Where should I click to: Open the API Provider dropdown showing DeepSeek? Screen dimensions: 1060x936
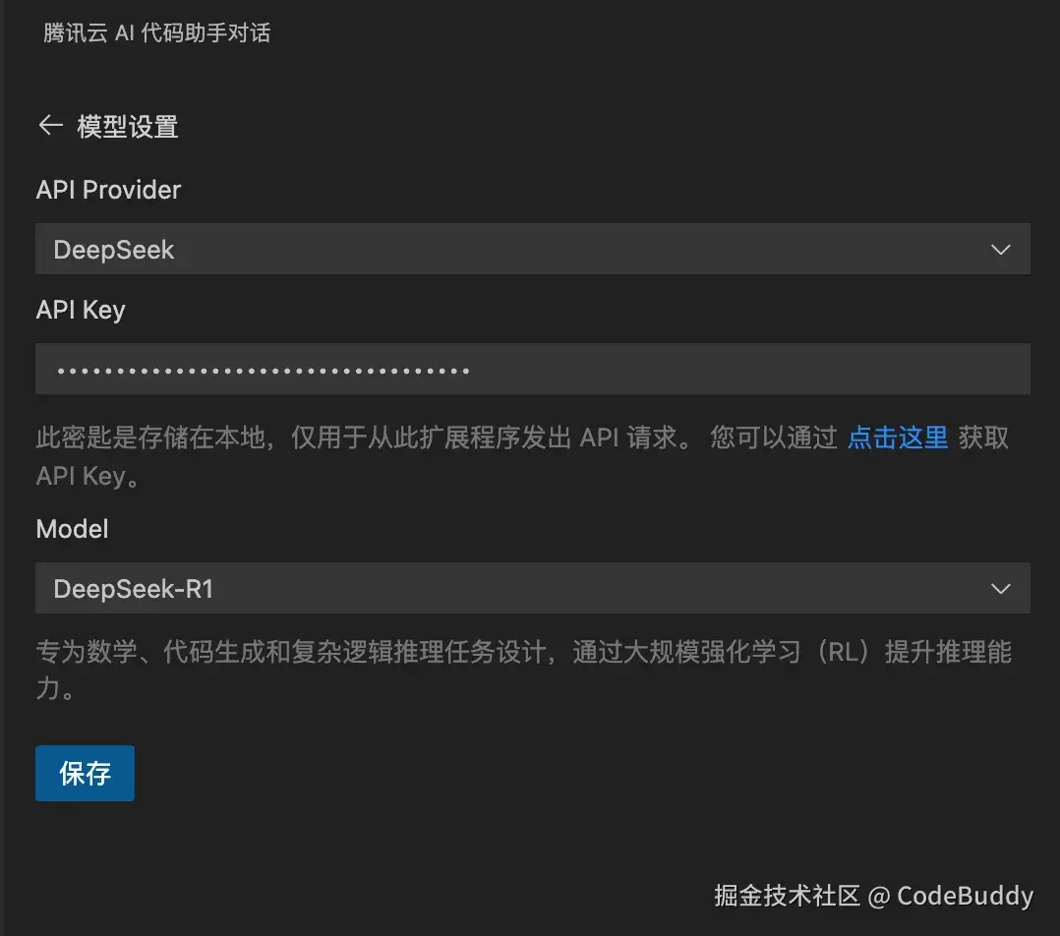[x=533, y=249]
